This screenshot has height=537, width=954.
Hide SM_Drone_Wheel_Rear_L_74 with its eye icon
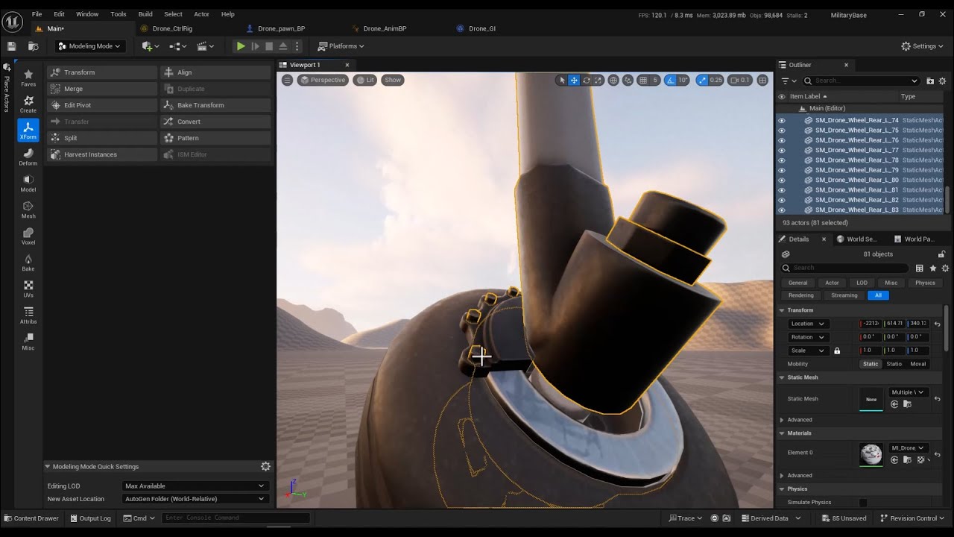click(782, 120)
